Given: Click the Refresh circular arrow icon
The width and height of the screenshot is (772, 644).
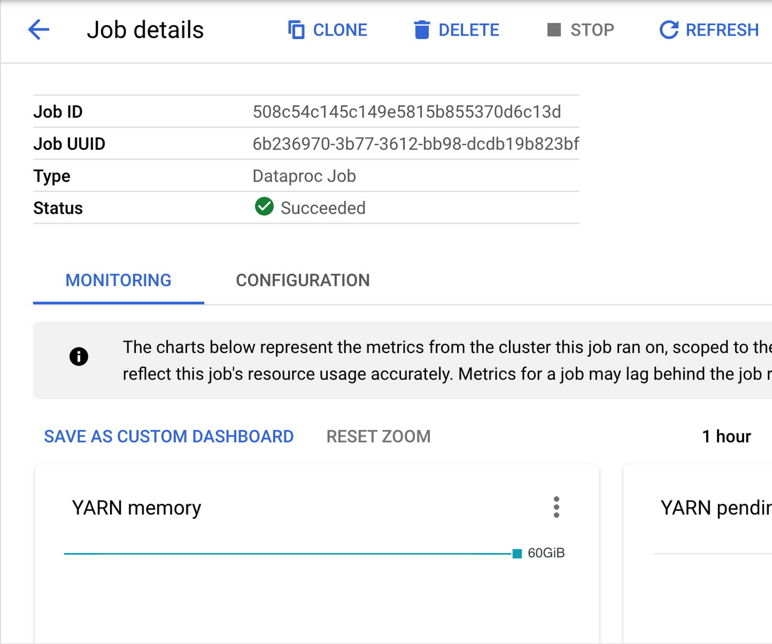Looking at the screenshot, I should point(669,30).
